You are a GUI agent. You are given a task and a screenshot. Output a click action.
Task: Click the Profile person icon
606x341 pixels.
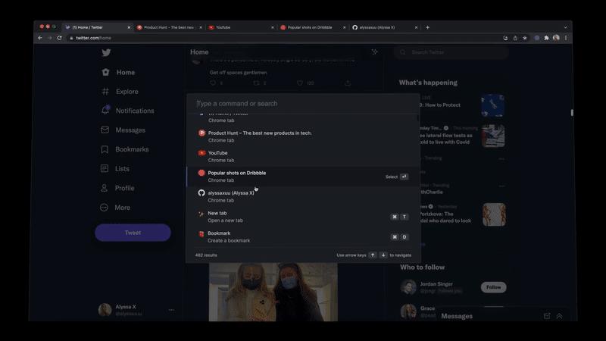pyautogui.click(x=104, y=188)
